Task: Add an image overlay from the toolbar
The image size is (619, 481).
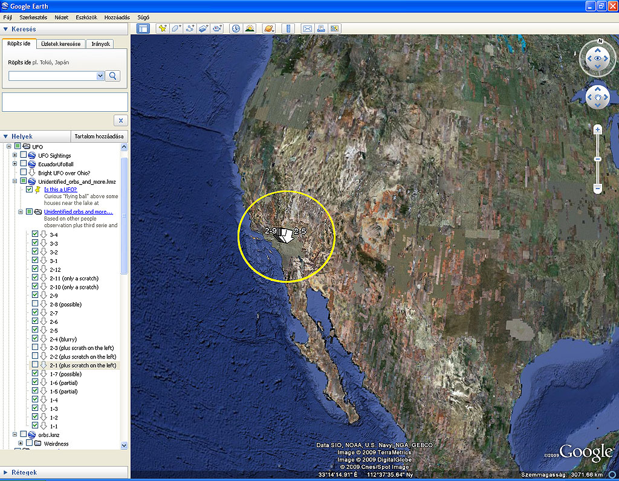Action: (x=204, y=28)
